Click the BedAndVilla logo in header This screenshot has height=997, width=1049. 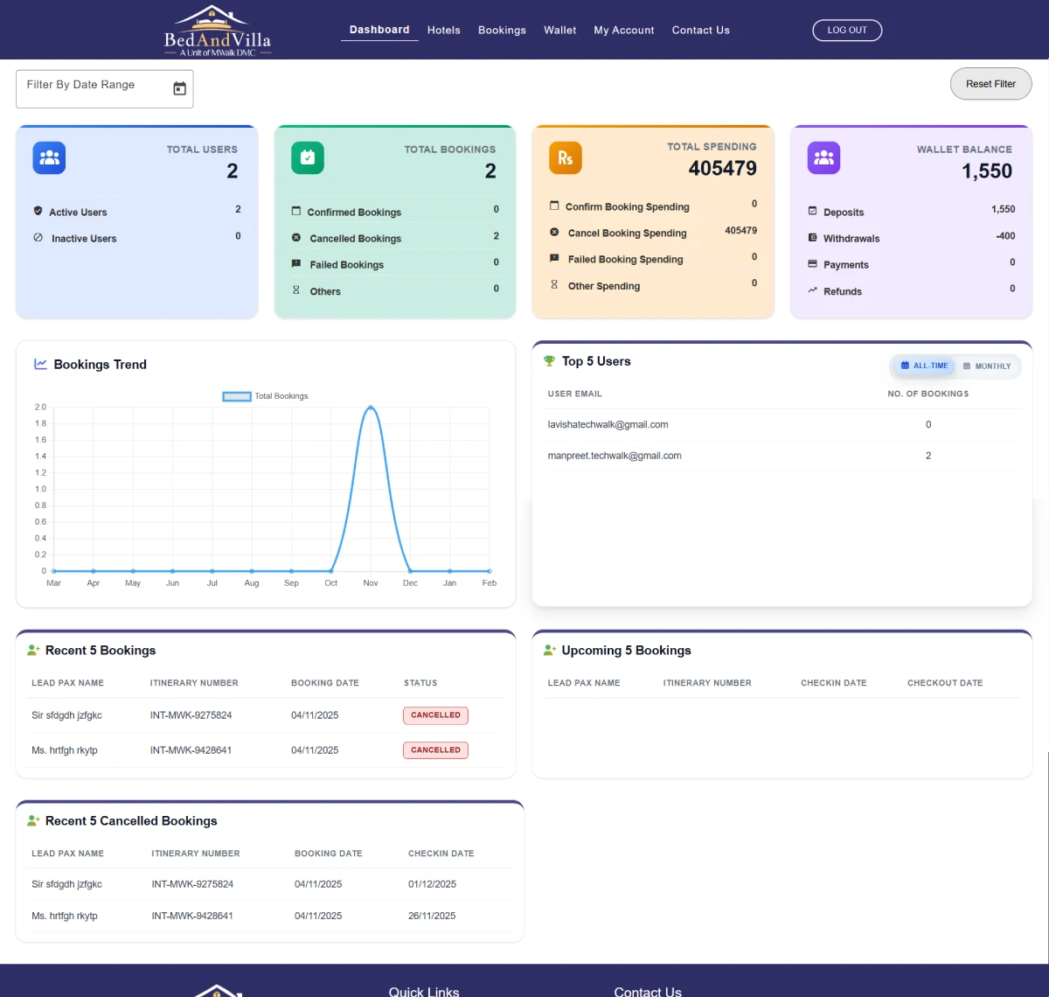(x=218, y=32)
